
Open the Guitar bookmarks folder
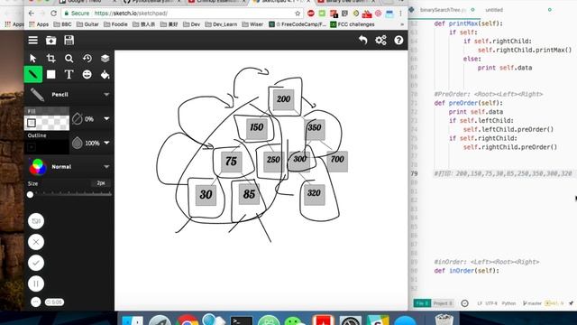pyautogui.click(x=87, y=24)
